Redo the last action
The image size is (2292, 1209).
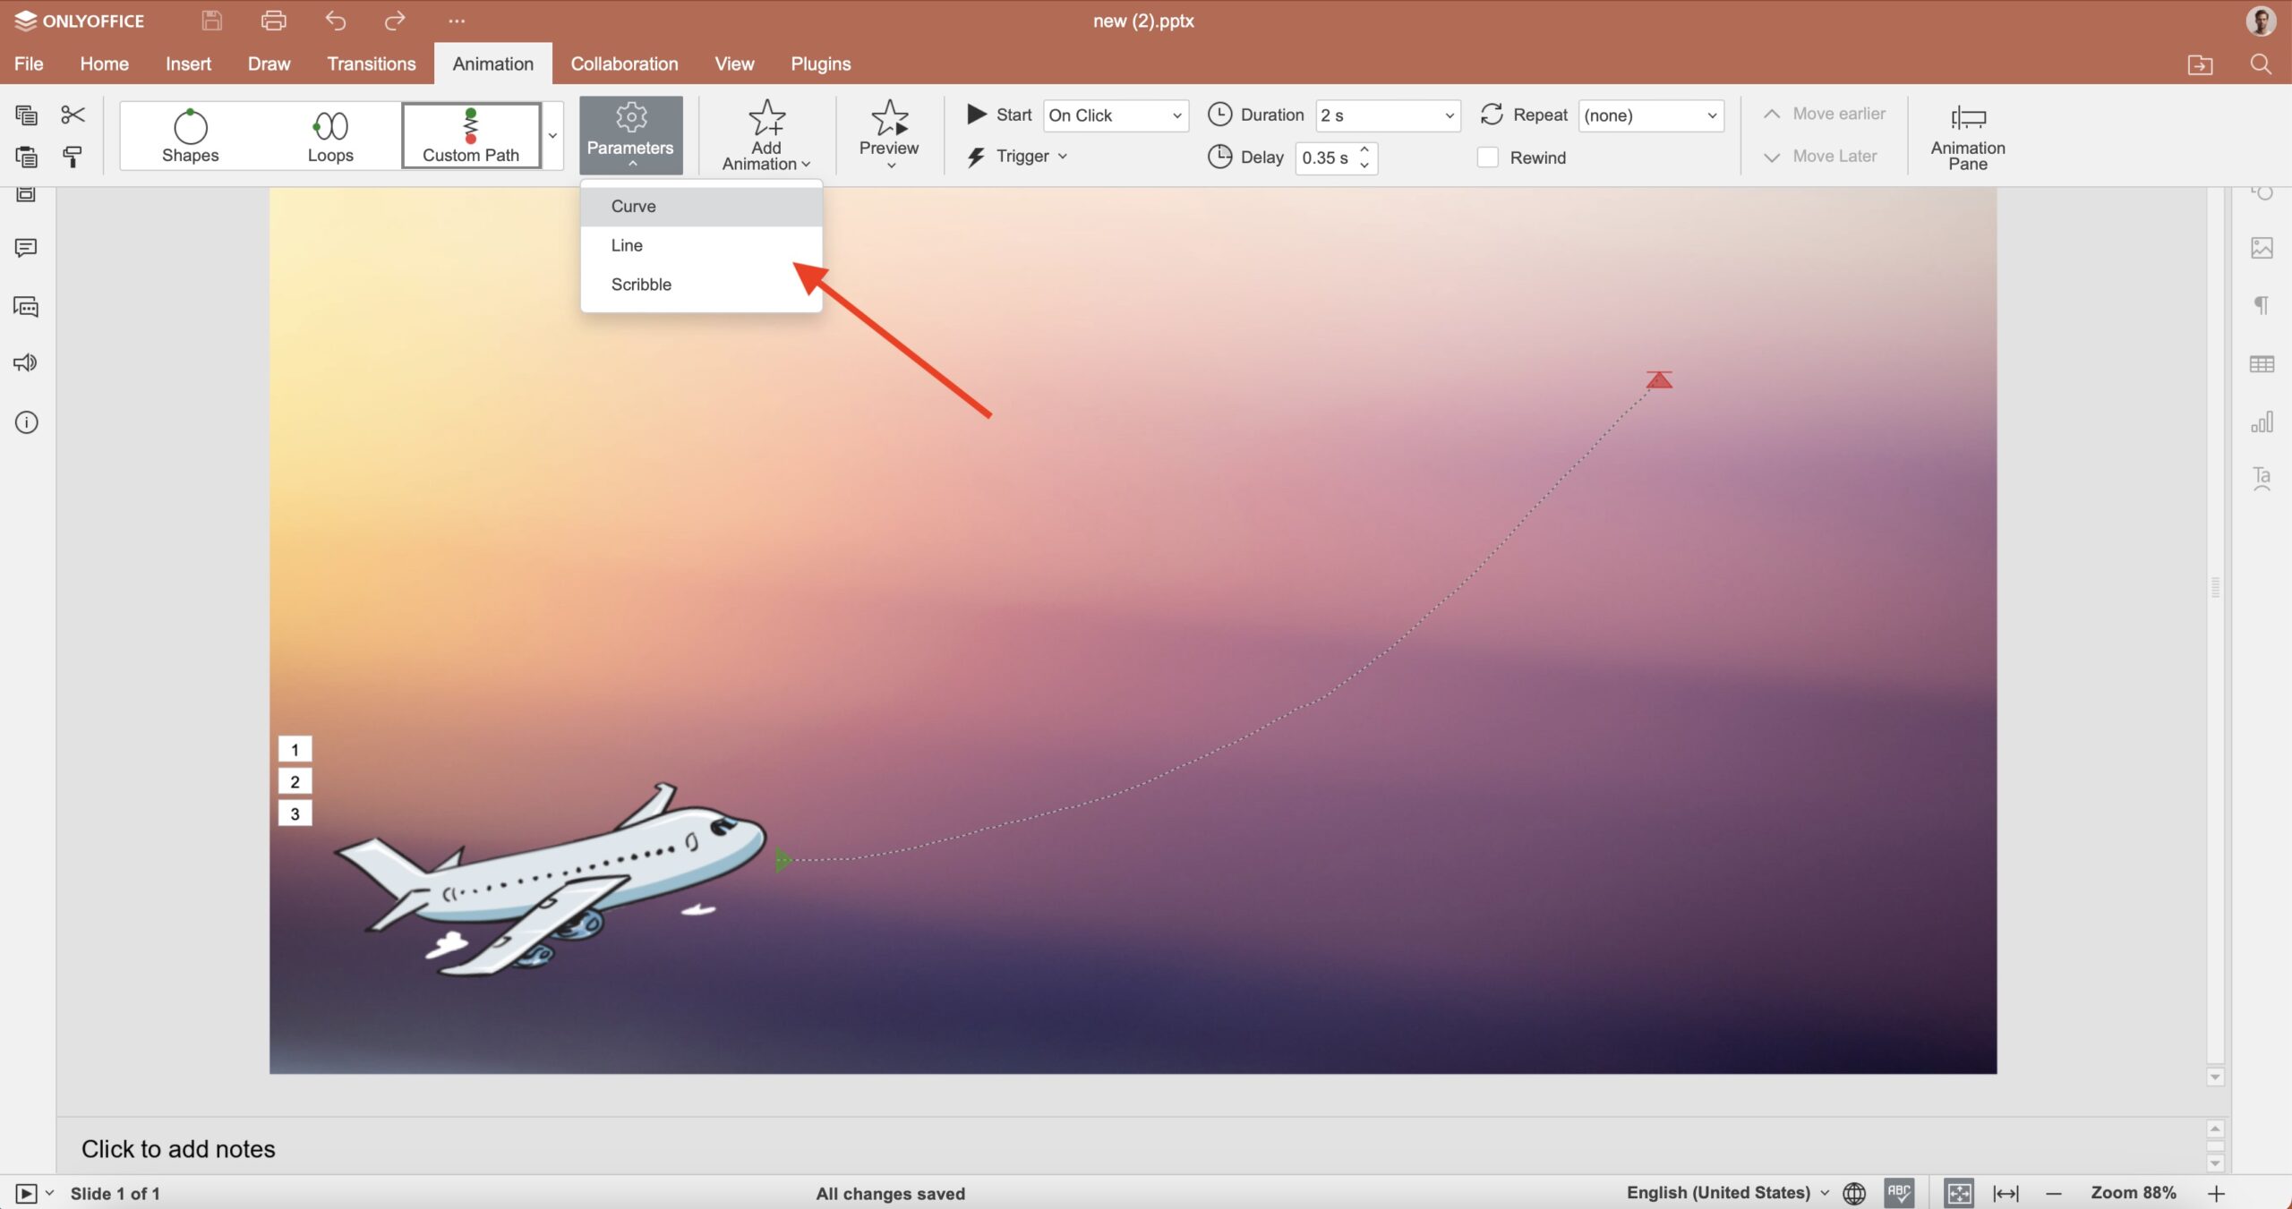coord(395,21)
